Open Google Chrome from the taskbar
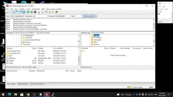 [x=28, y=95]
